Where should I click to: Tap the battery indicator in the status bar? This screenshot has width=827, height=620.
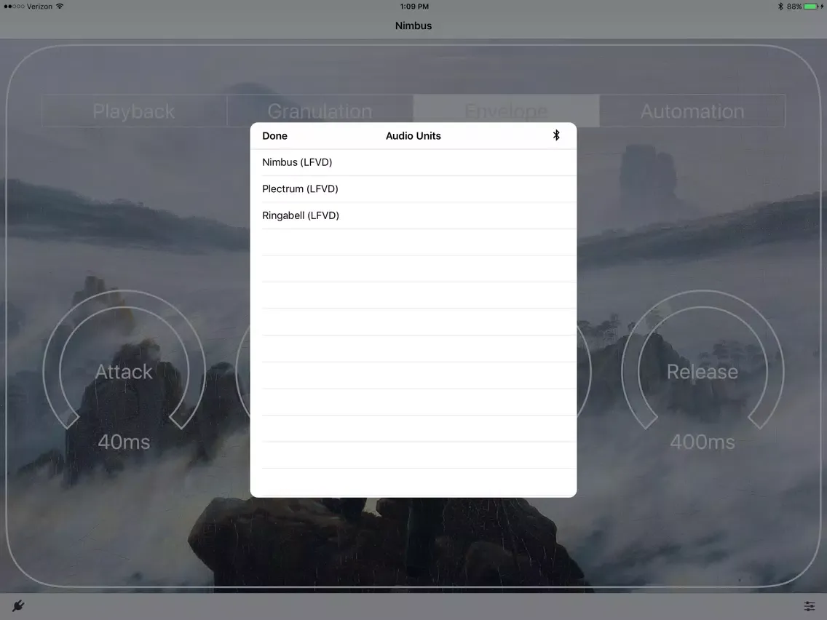point(812,7)
